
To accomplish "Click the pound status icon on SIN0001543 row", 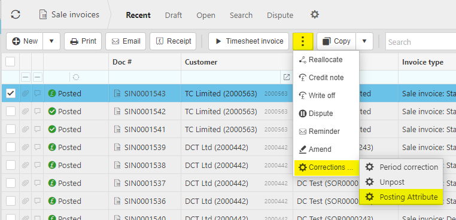I will click(x=52, y=94).
